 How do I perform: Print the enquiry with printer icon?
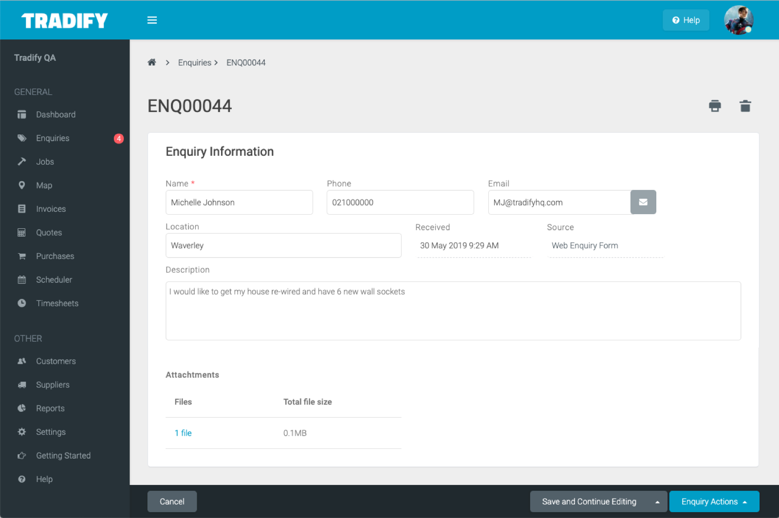(x=715, y=106)
